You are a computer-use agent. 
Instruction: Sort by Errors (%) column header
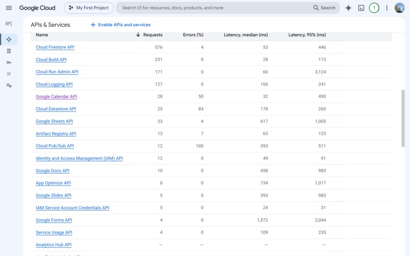(193, 35)
